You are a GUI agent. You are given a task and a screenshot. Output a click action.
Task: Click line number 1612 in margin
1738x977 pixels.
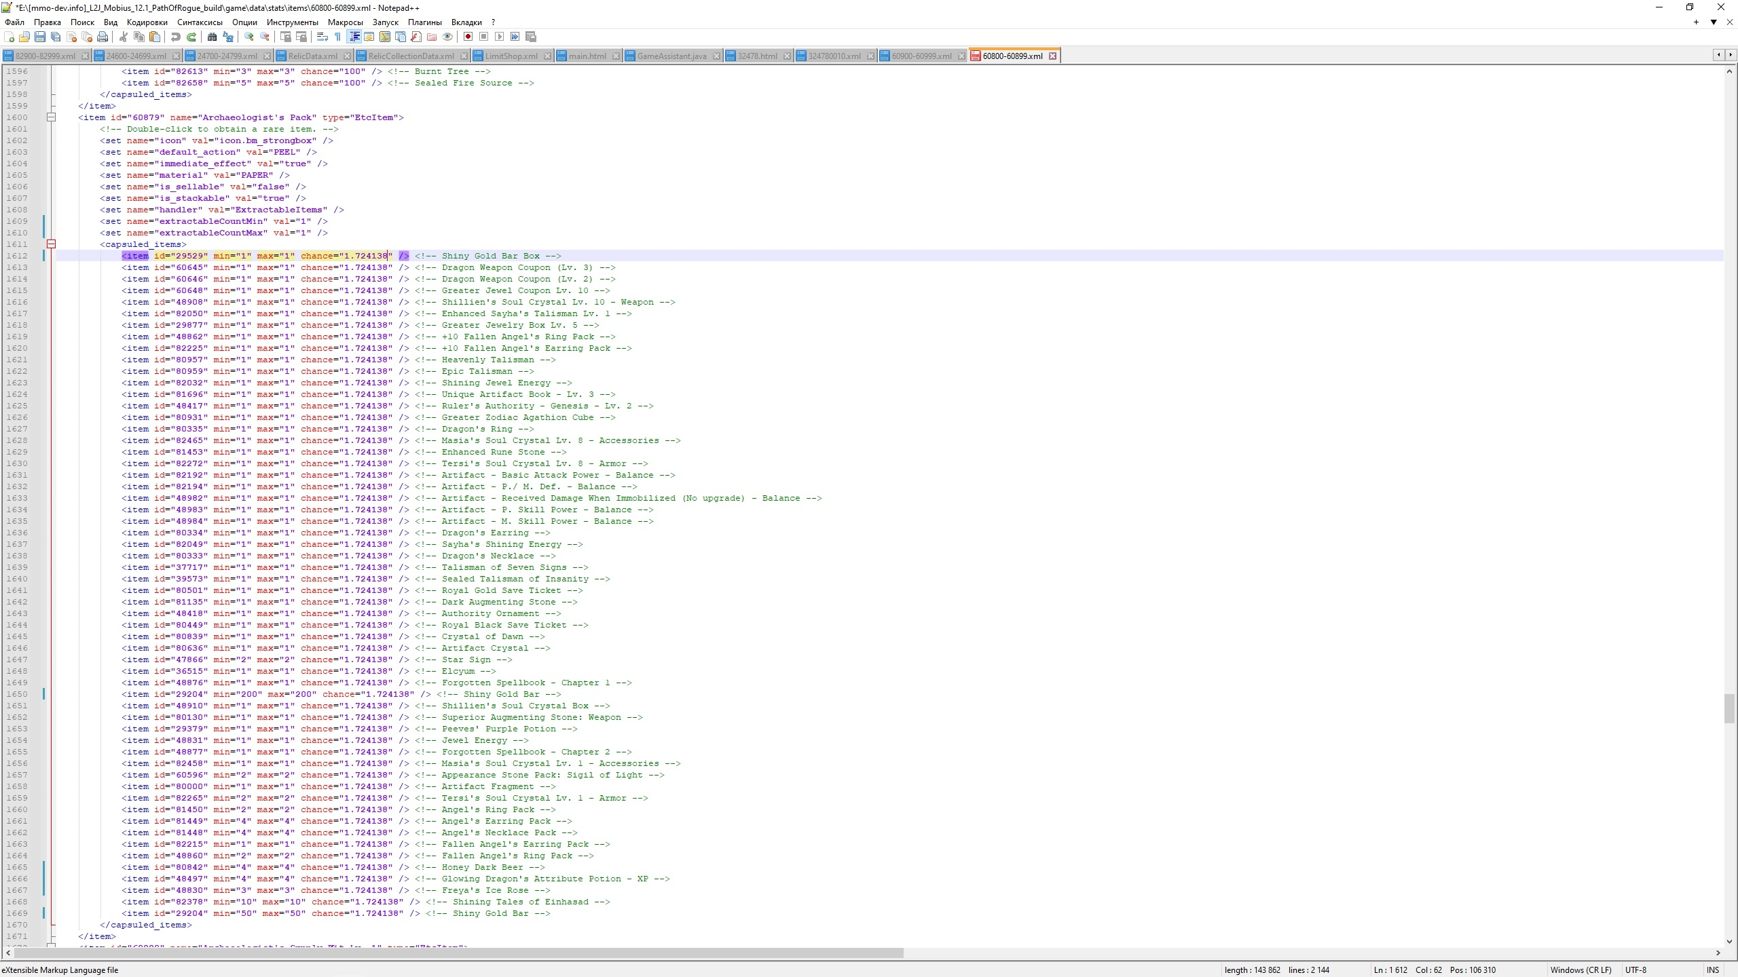[17, 256]
